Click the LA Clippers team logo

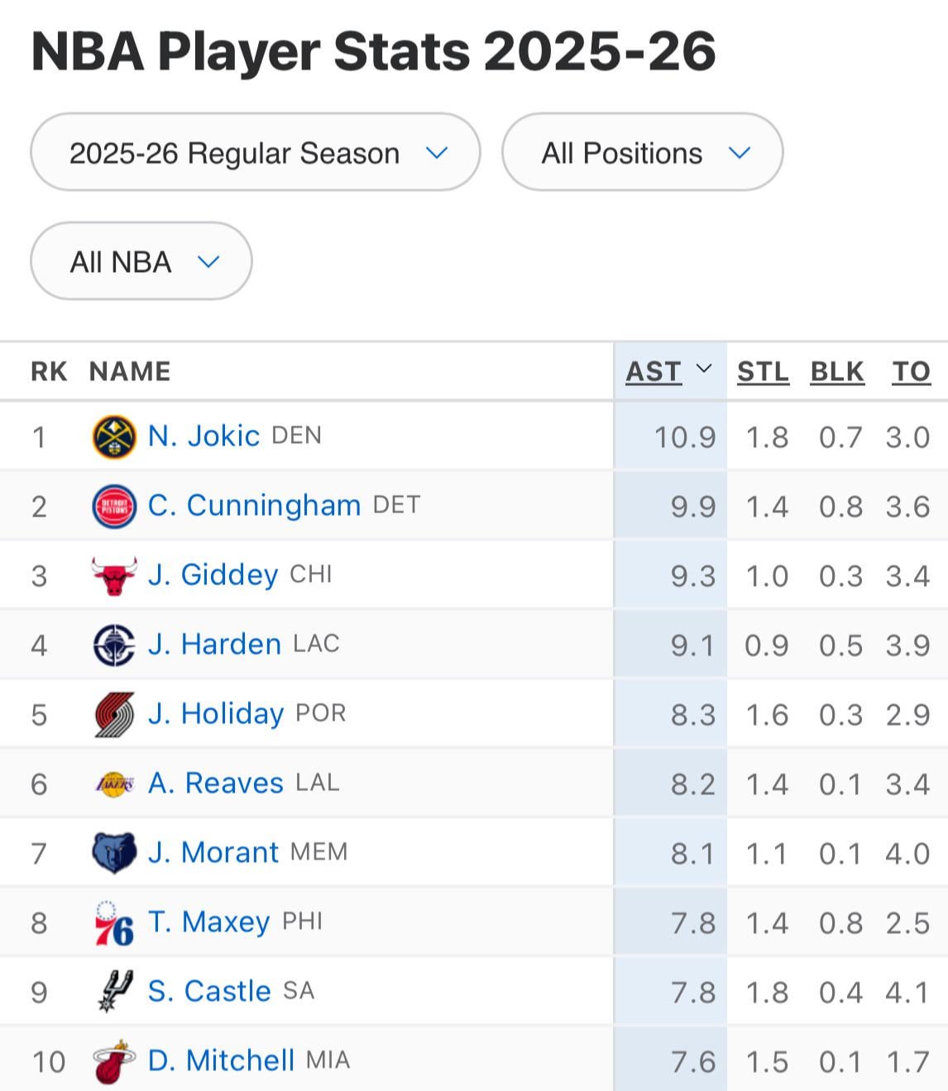pos(114,646)
